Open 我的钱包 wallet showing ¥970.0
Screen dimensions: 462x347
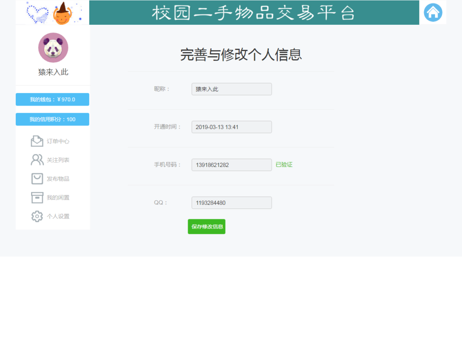tap(52, 99)
